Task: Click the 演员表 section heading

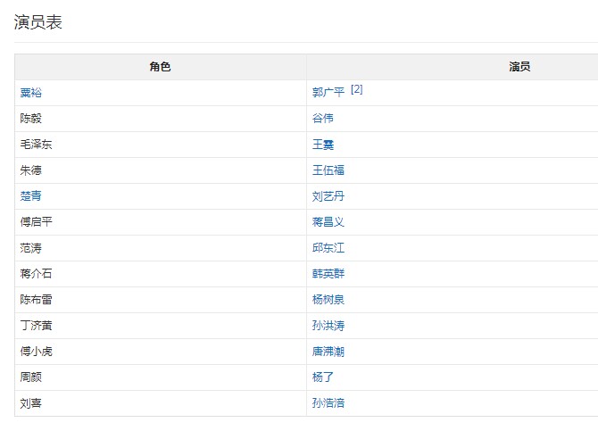Action: tap(37, 22)
